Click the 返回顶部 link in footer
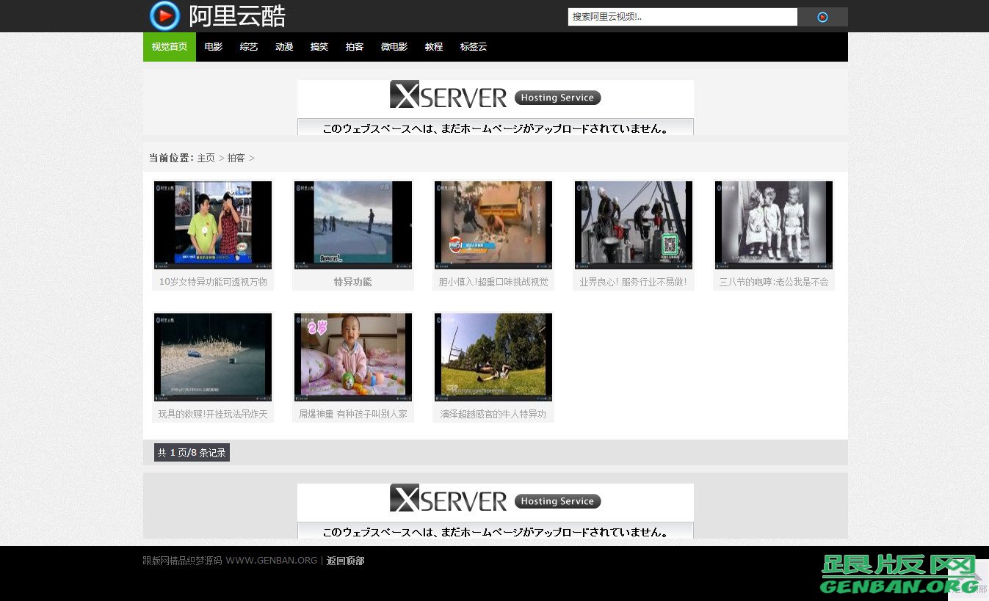Image resolution: width=989 pixels, height=601 pixels. (345, 561)
